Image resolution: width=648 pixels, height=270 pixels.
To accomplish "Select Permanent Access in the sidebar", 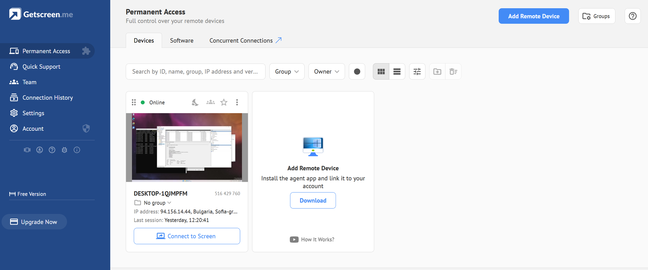I will [47, 51].
